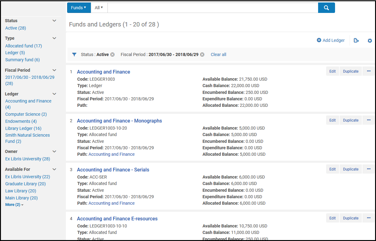
Task: Edit Accounting and Finance - Serials fund
Action: point(333,169)
